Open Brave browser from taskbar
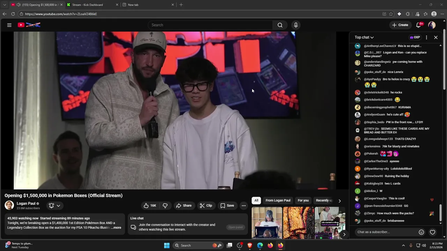The image size is (447, 251). (x=250, y=245)
